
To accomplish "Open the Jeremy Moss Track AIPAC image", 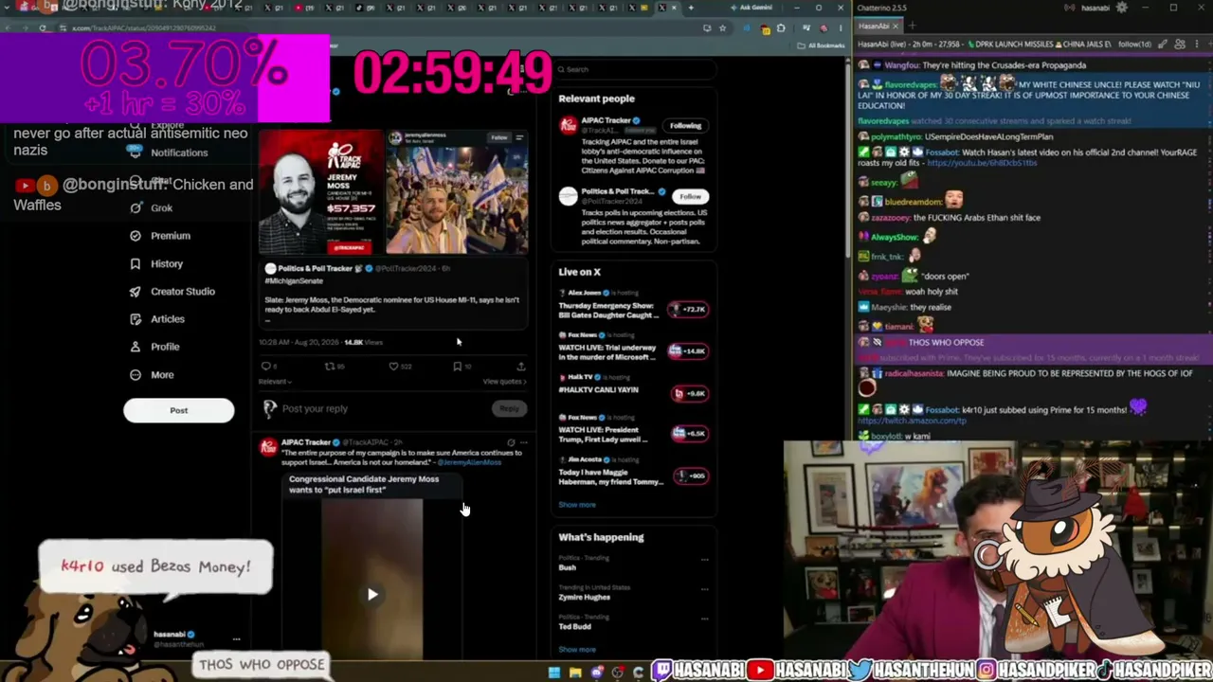I will pos(322,192).
